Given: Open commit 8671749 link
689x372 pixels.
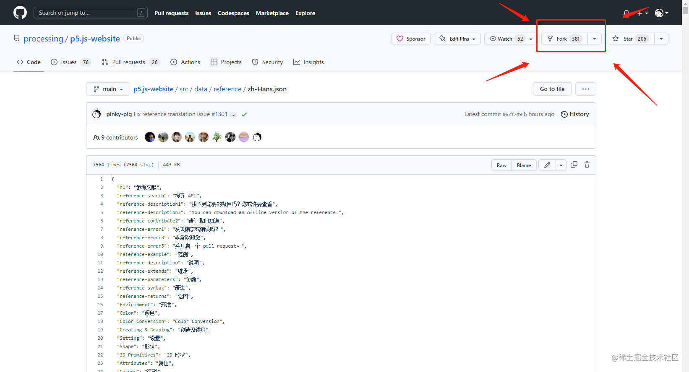Looking at the screenshot, I should [512, 114].
